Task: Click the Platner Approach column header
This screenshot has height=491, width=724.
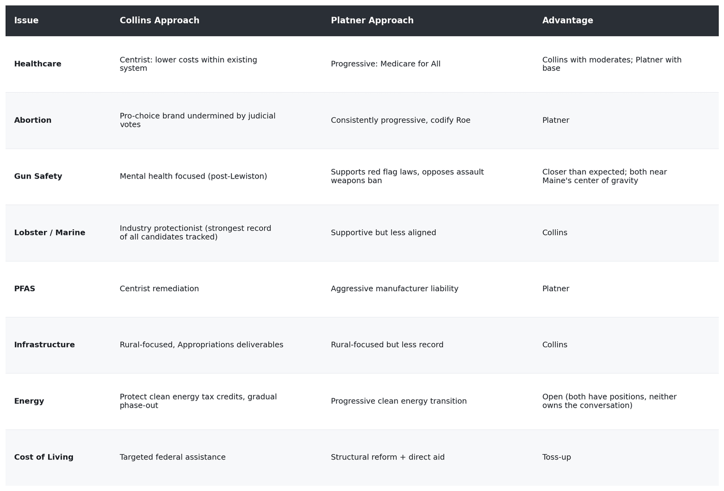Action: pos(372,21)
